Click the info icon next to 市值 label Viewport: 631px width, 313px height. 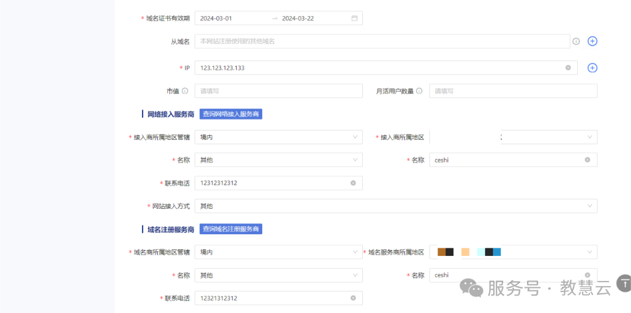(x=185, y=91)
